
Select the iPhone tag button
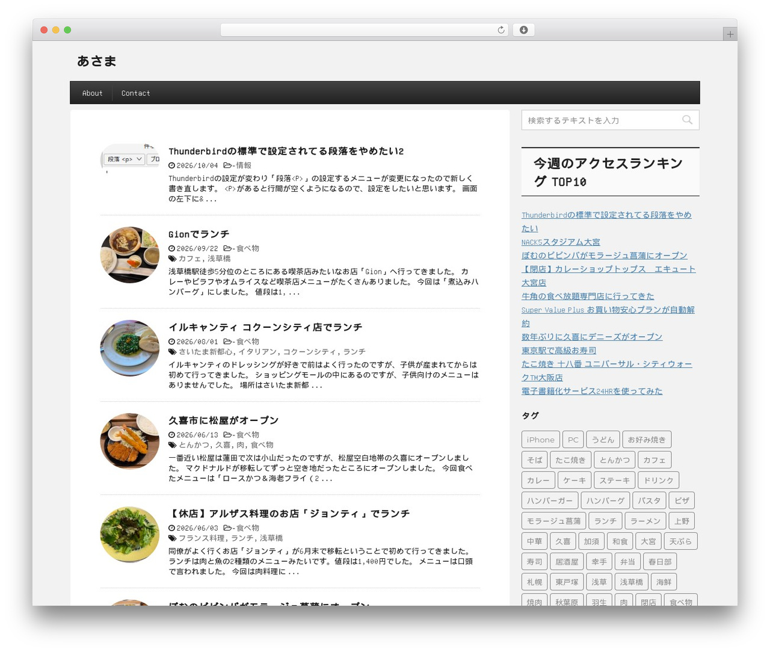point(541,440)
